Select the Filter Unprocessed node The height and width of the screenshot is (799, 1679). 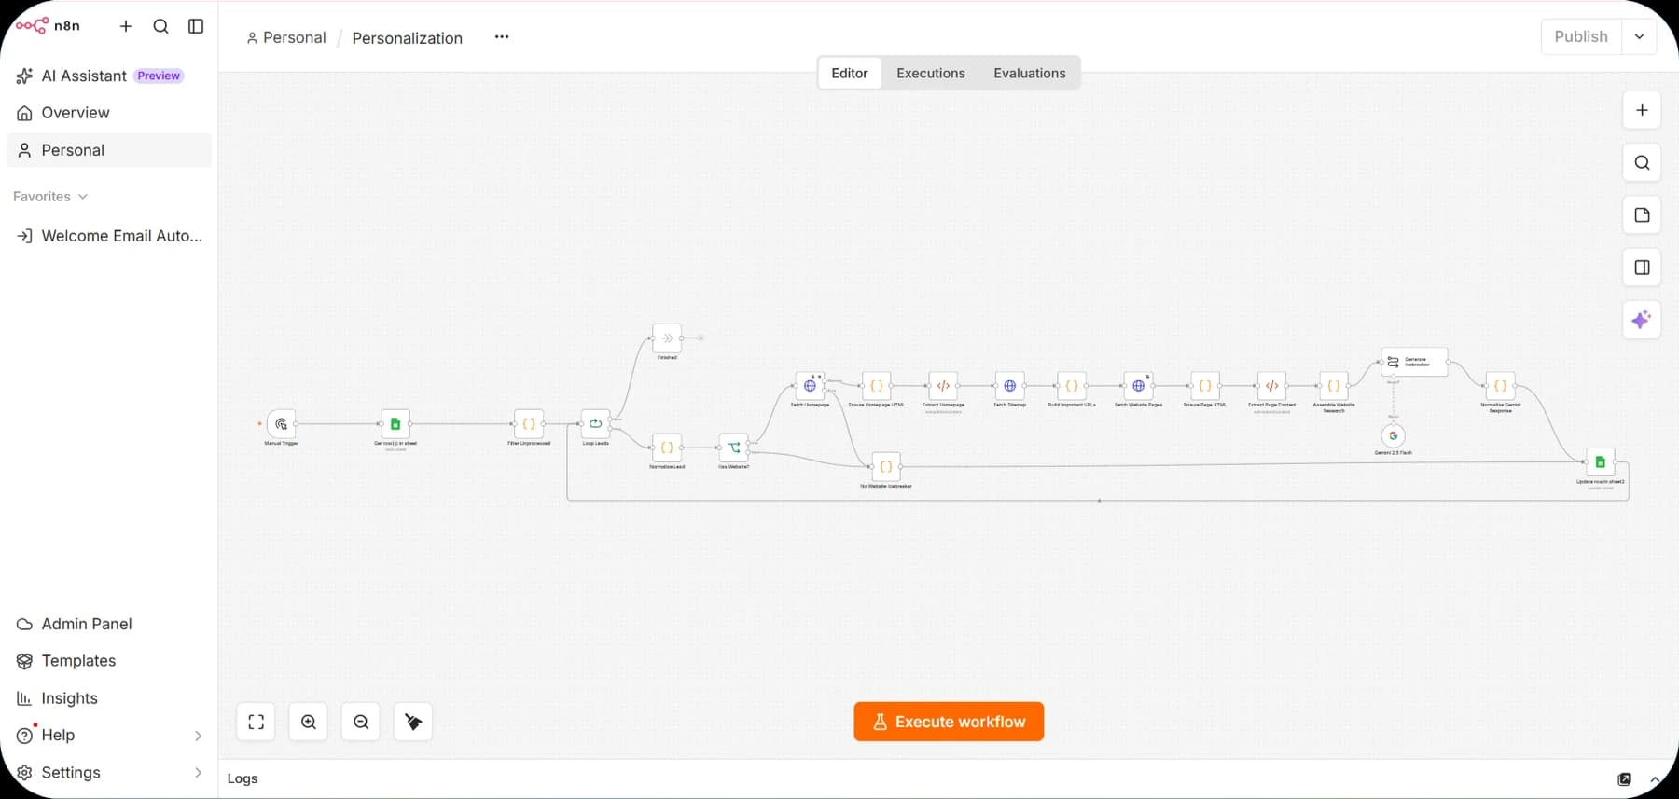coord(529,423)
